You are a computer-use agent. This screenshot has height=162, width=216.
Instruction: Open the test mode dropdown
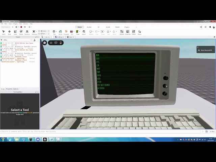[x=6, y=27]
